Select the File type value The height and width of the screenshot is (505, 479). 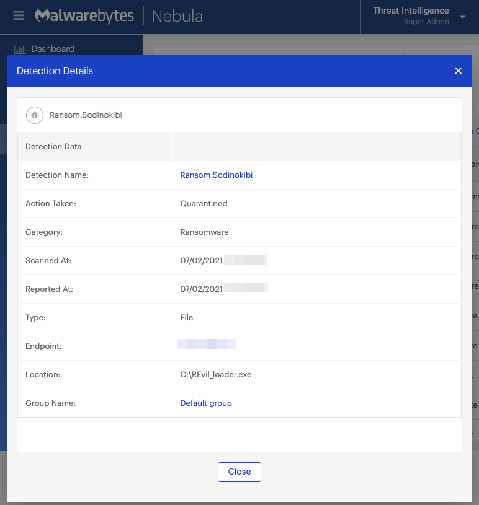[186, 317]
